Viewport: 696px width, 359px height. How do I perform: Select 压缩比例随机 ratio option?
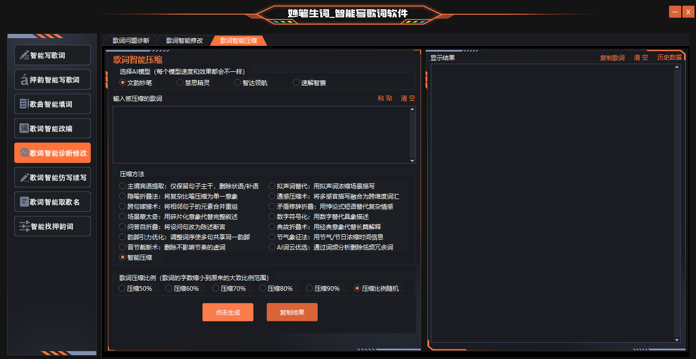[x=376, y=289]
